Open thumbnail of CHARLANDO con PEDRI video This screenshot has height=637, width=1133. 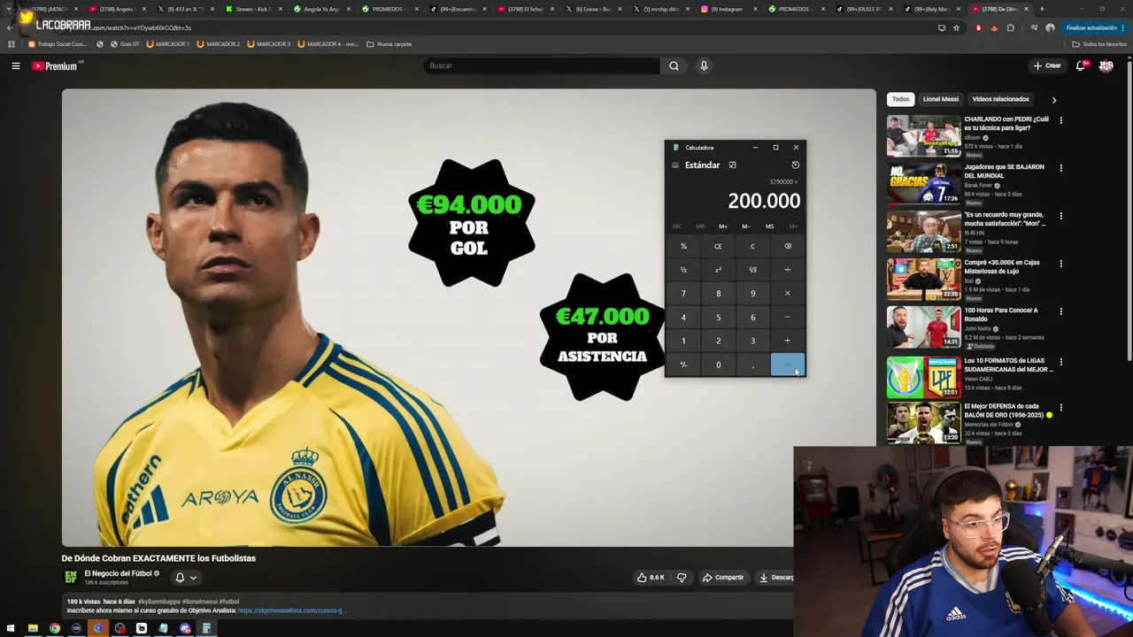pos(923,135)
